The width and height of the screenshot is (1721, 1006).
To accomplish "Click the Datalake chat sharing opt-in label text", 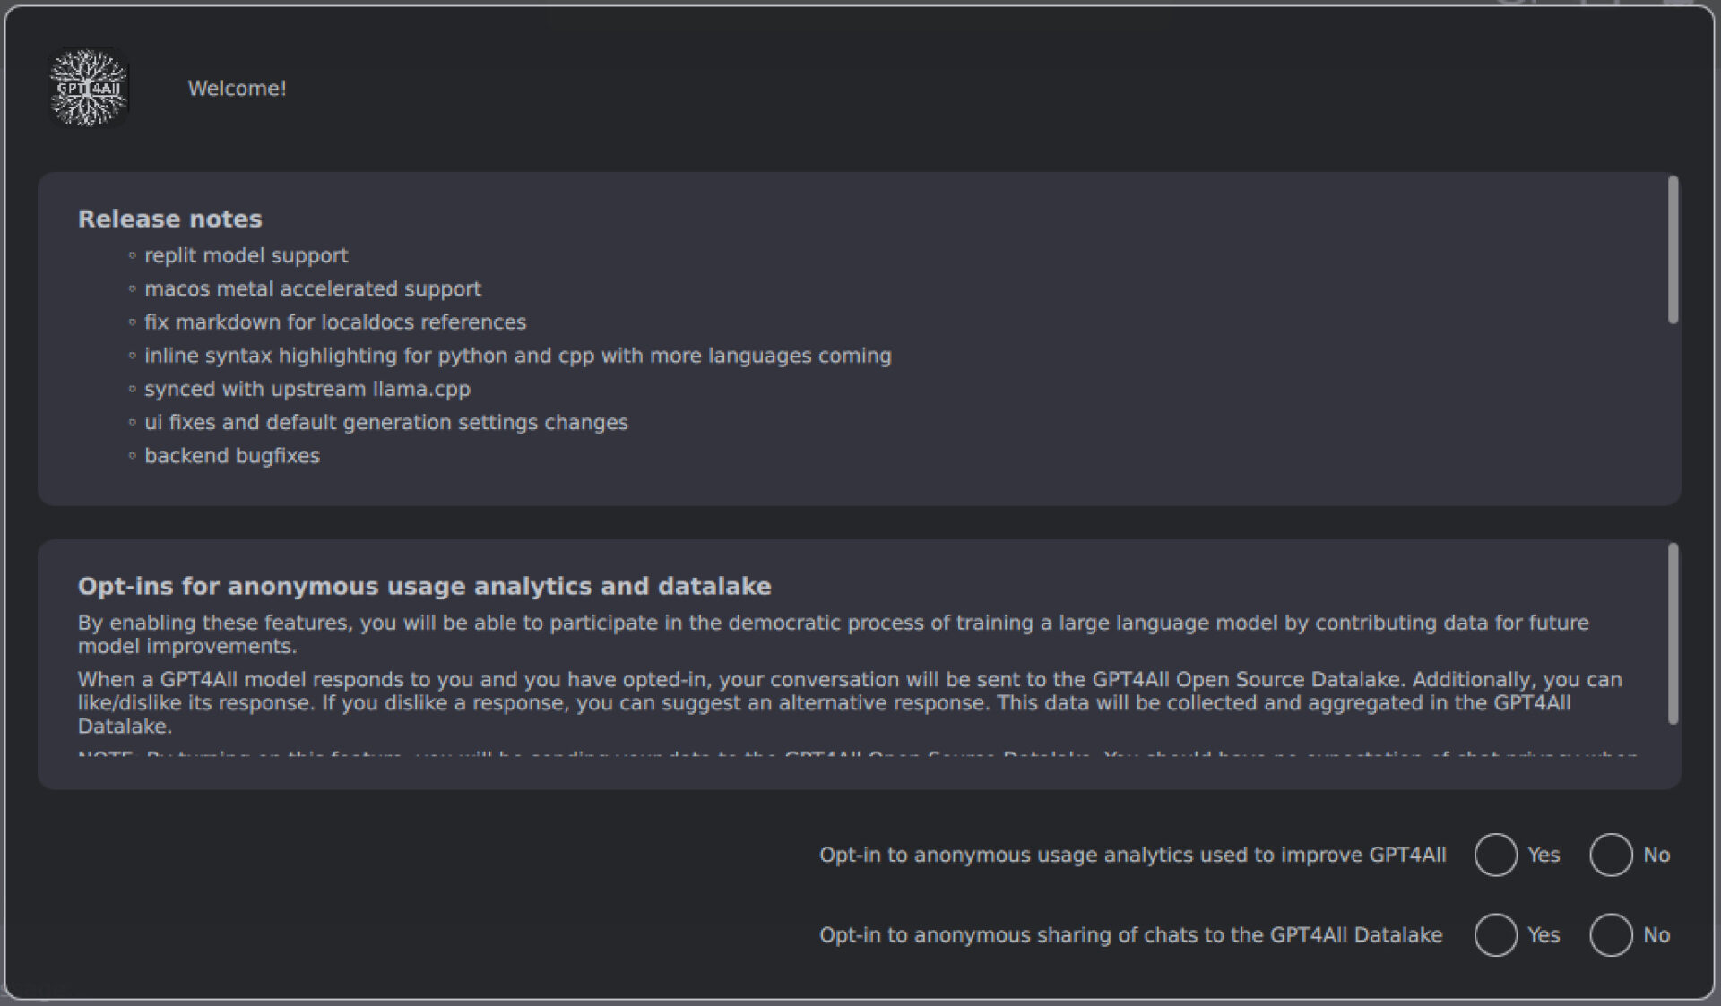I will click(x=1131, y=935).
